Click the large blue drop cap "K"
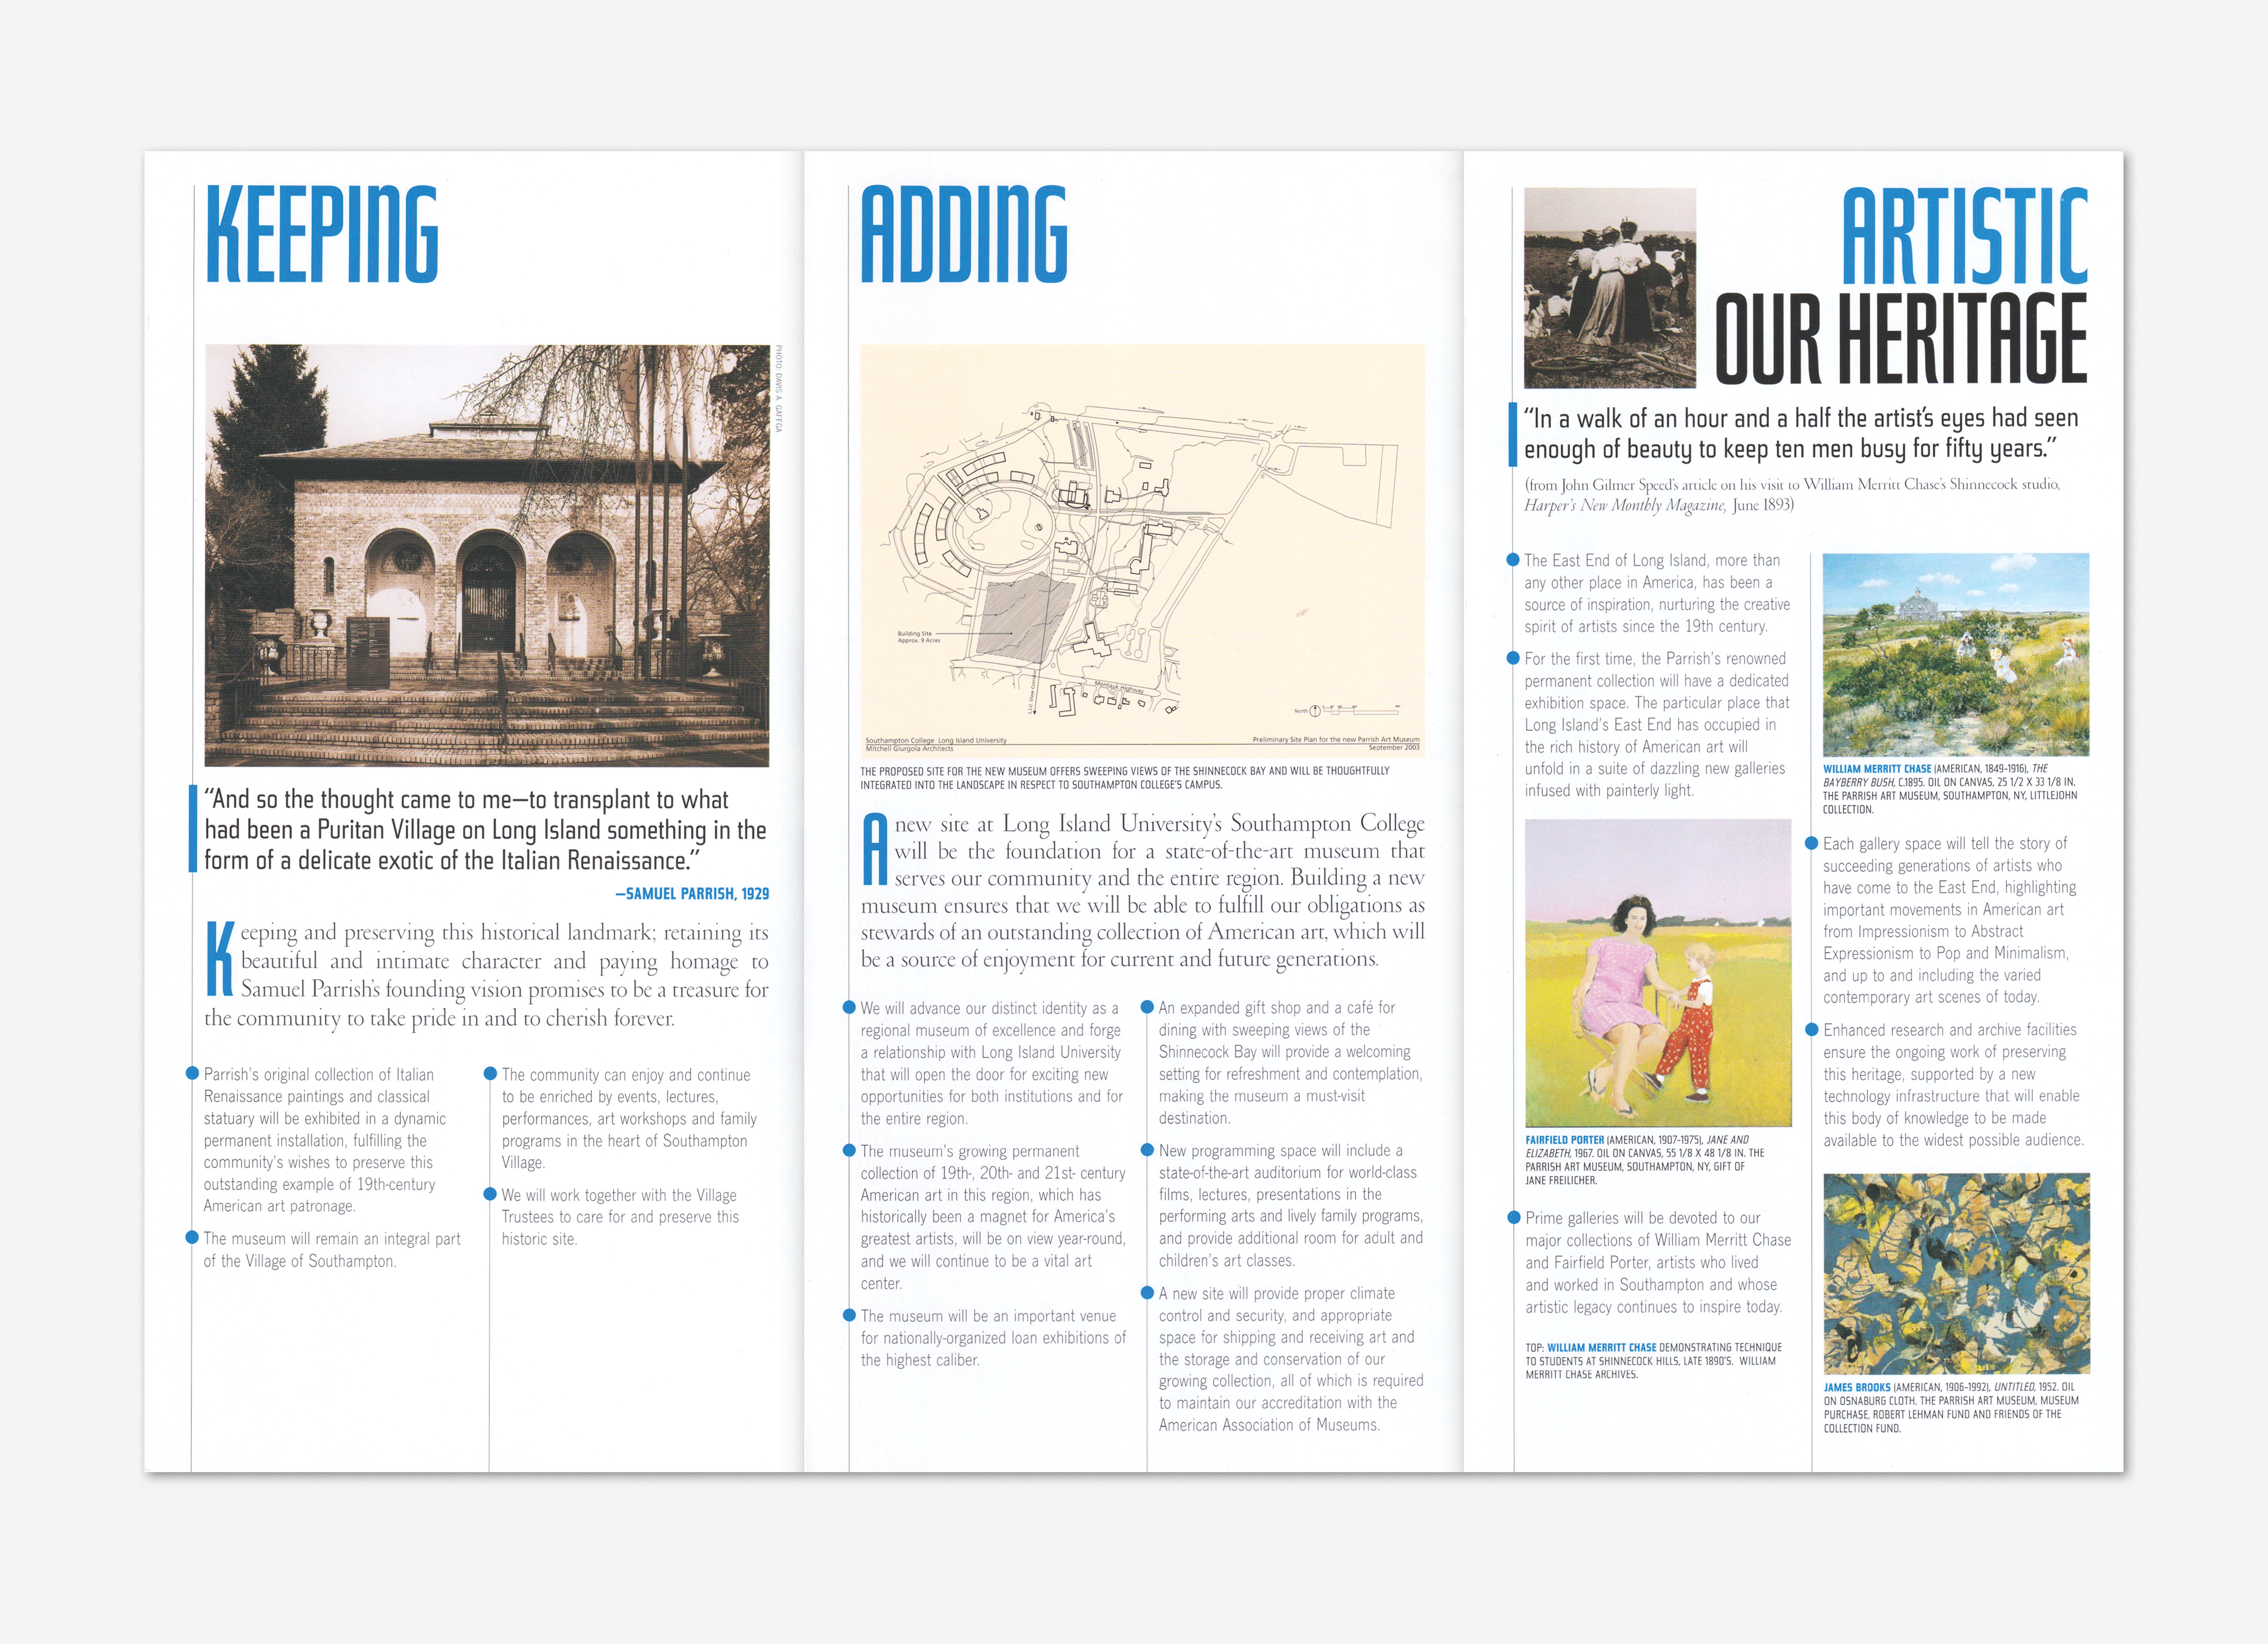Screen dimensions: 2268x1644 pos(220,960)
